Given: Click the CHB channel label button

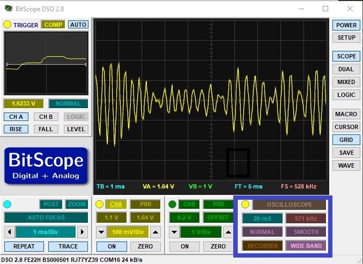Looking at the screenshot, I should point(189,205).
